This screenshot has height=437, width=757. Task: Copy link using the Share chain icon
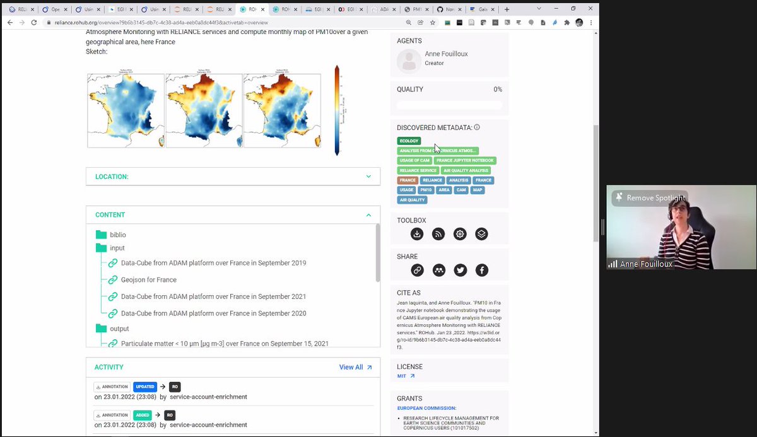417,270
